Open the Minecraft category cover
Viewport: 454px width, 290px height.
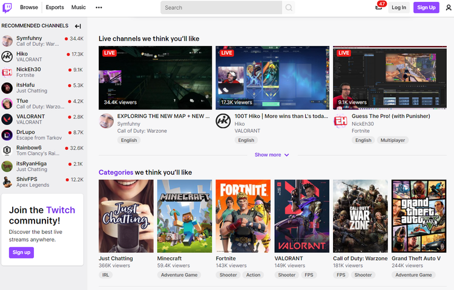[185, 216]
